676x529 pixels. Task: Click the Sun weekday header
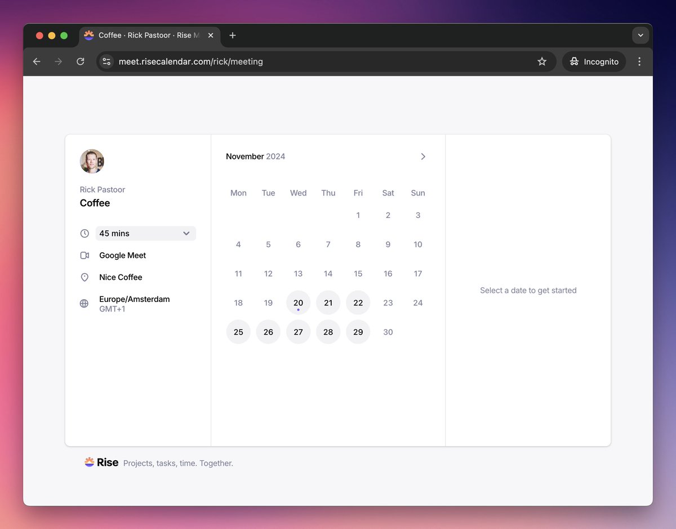click(x=418, y=193)
